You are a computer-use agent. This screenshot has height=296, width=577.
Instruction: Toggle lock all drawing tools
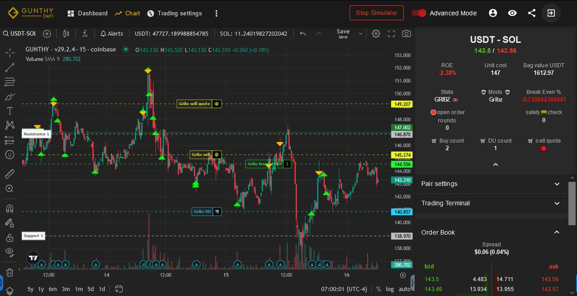[x=10, y=237]
